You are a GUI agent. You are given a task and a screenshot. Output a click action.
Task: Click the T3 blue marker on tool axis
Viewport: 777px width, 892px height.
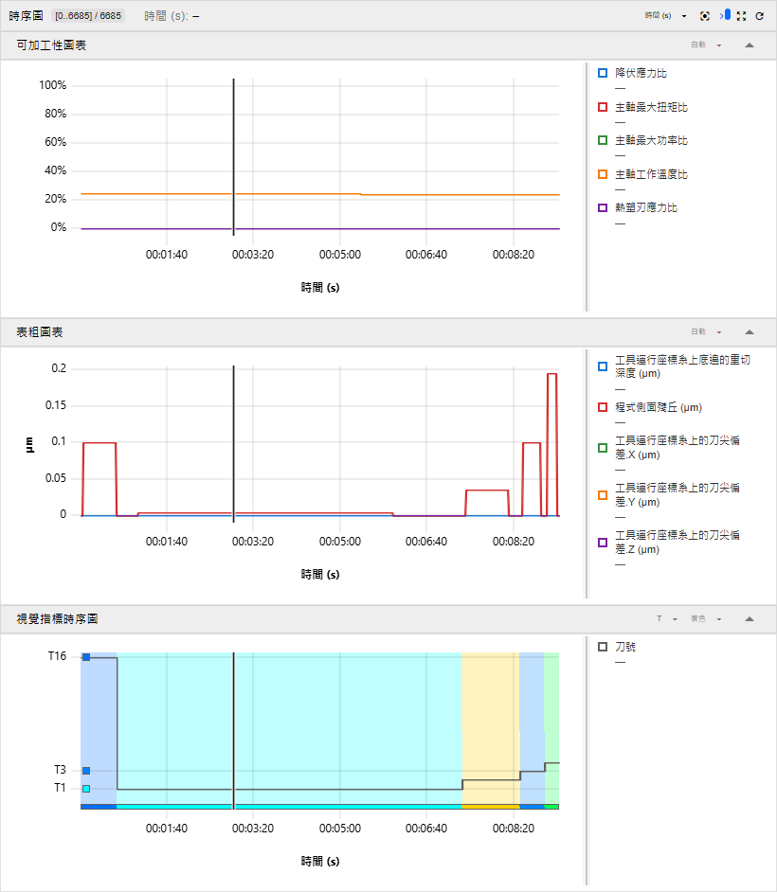pyautogui.click(x=86, y=771)
